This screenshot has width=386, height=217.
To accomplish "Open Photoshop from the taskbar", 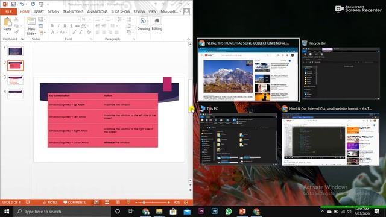I will 215,212.
